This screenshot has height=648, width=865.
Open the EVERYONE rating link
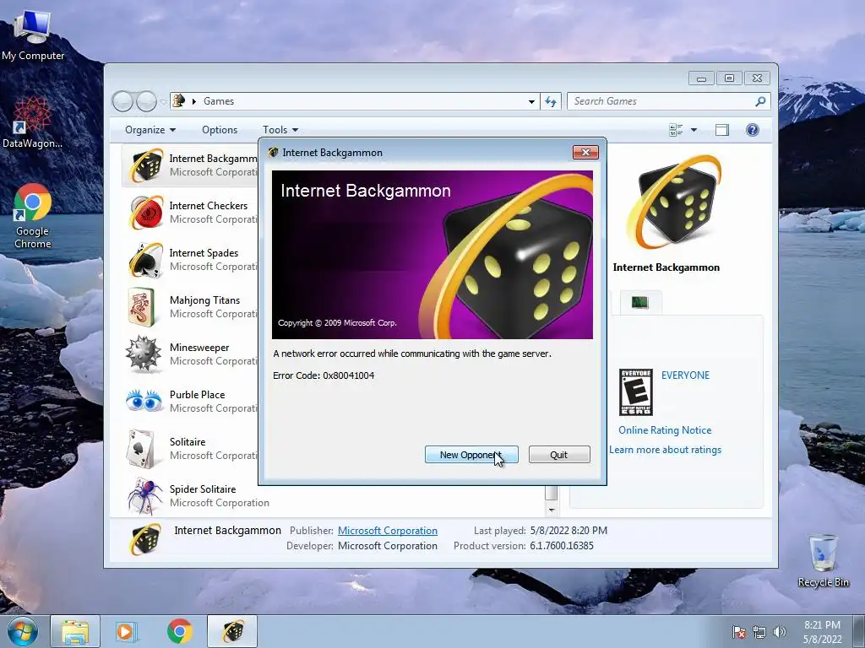pyautogui.click(x=685, y=375)
